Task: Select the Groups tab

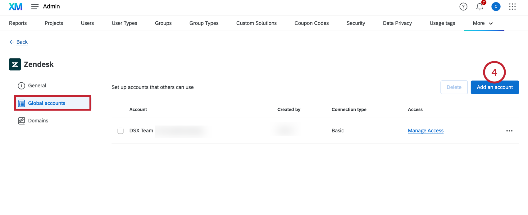Action: point(163,23)
